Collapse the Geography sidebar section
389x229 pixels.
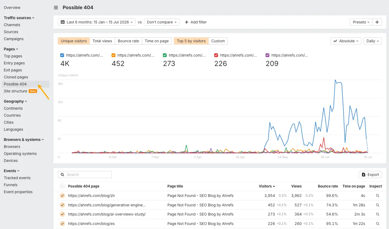15,101
